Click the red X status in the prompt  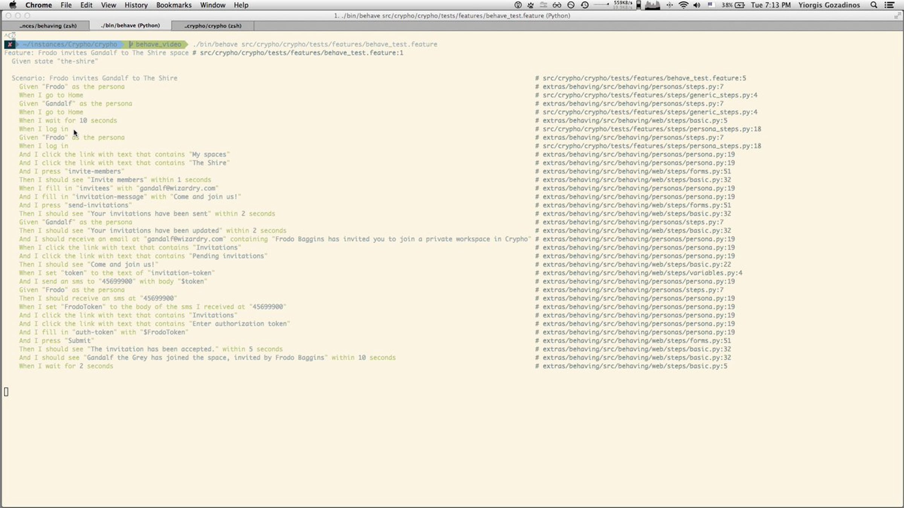(10, 44)
